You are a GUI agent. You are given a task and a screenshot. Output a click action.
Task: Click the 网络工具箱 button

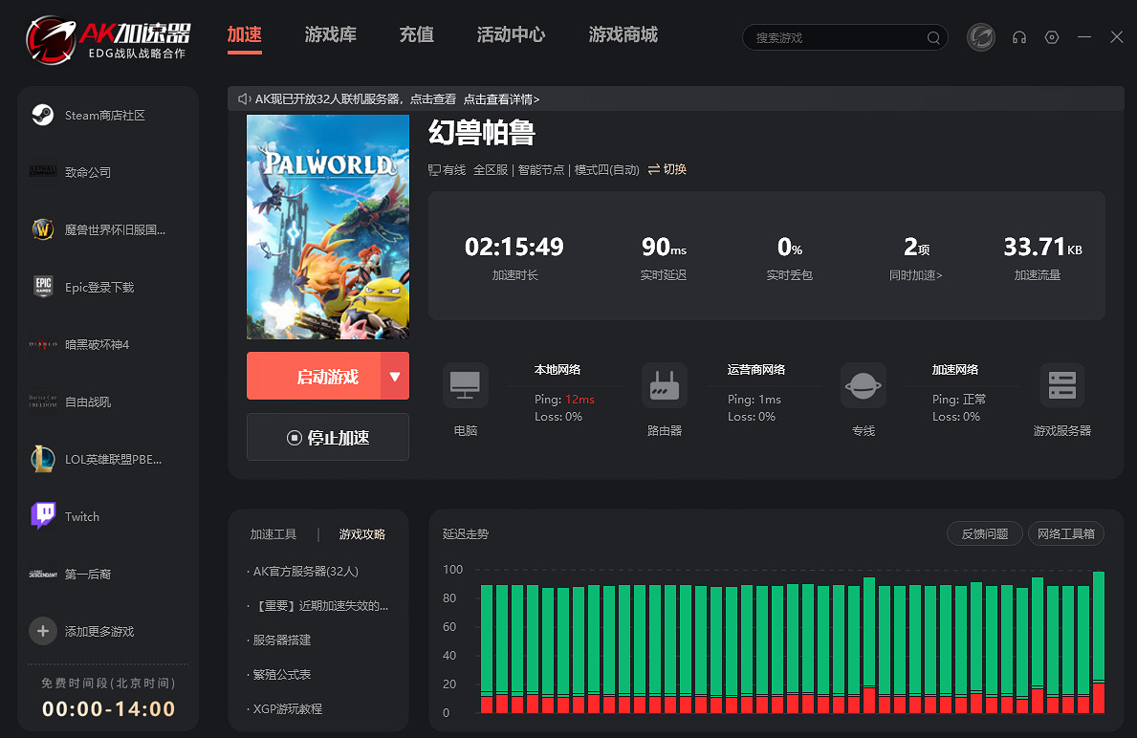(x=1066, y=533)
